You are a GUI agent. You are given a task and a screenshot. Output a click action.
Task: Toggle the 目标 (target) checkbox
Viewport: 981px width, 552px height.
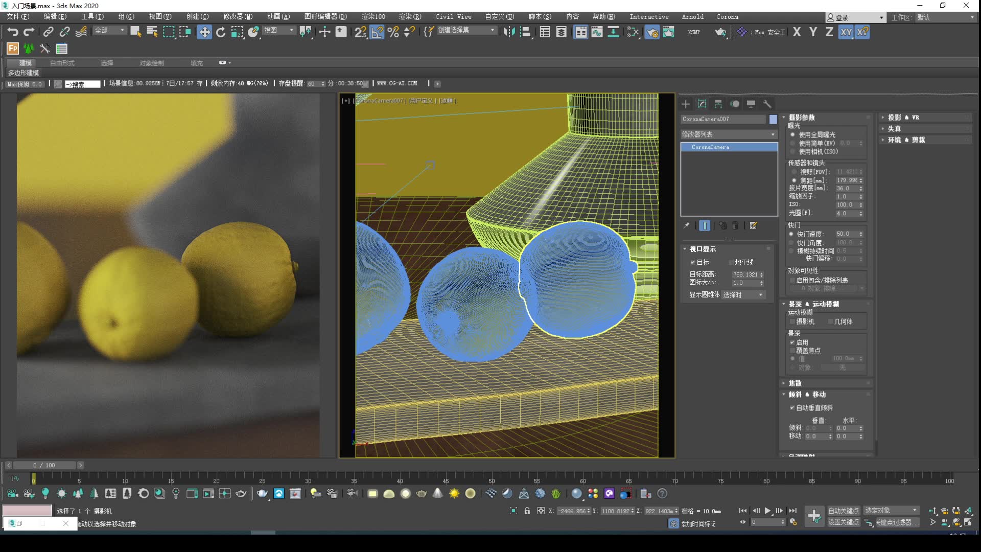(x=693, y=262)
